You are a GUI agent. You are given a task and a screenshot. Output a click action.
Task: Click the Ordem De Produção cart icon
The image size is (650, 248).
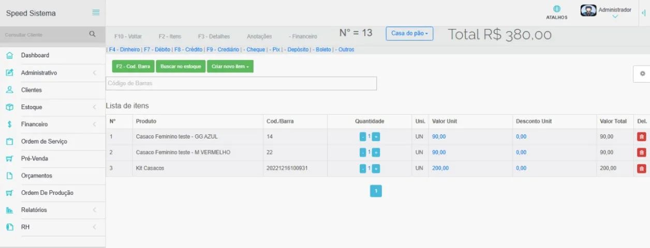(9, 193)
